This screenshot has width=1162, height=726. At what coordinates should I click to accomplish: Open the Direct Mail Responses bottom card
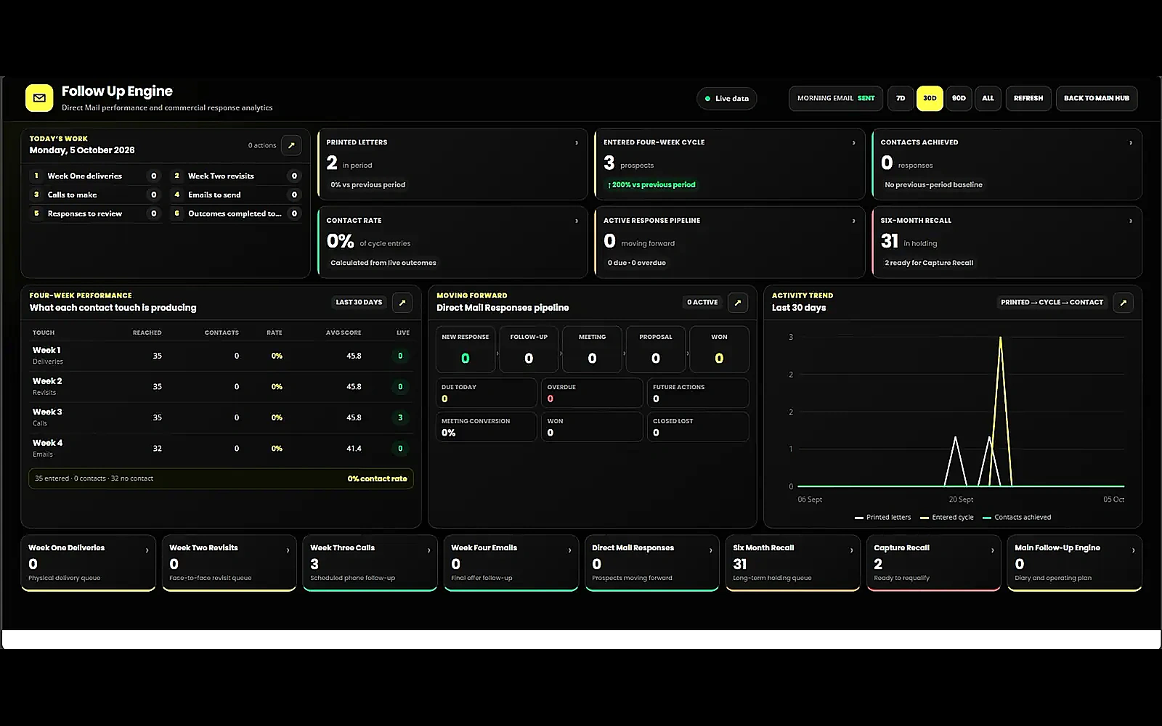(652, 563)
